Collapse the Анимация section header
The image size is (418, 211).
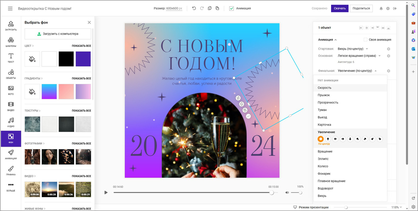point(327,39)
